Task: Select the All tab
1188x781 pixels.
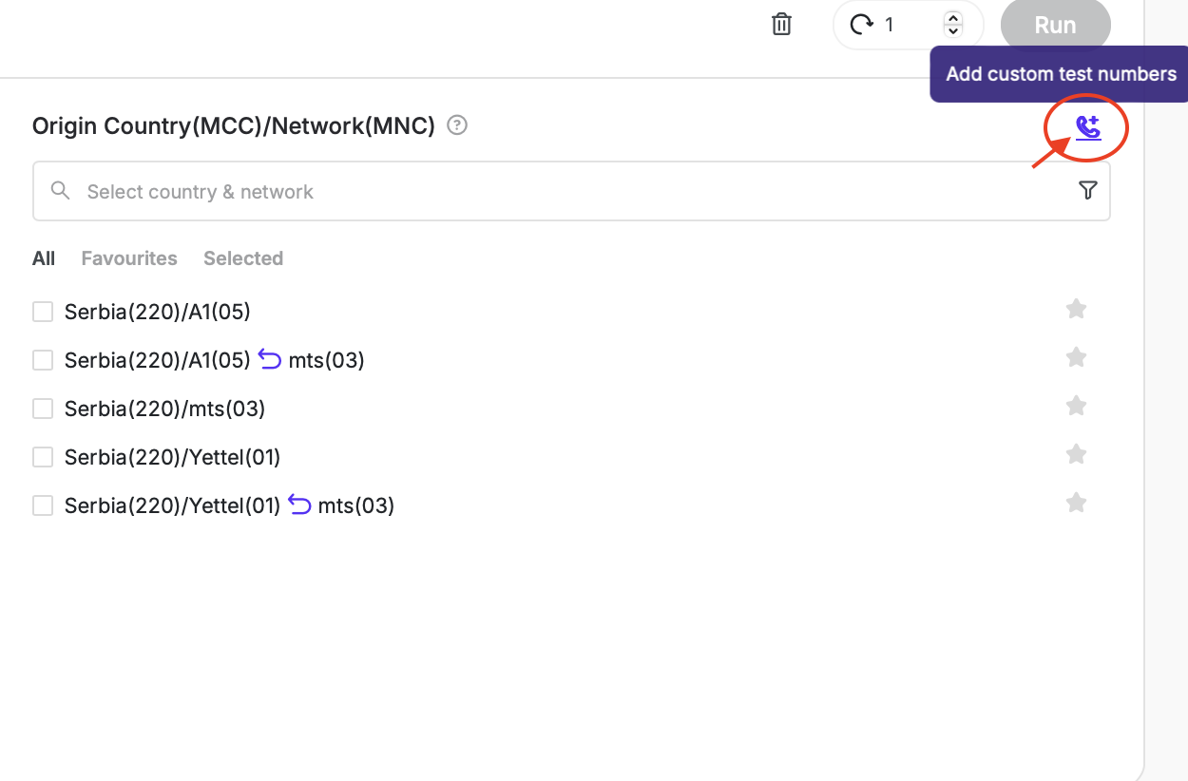Action: pos(44,257)
